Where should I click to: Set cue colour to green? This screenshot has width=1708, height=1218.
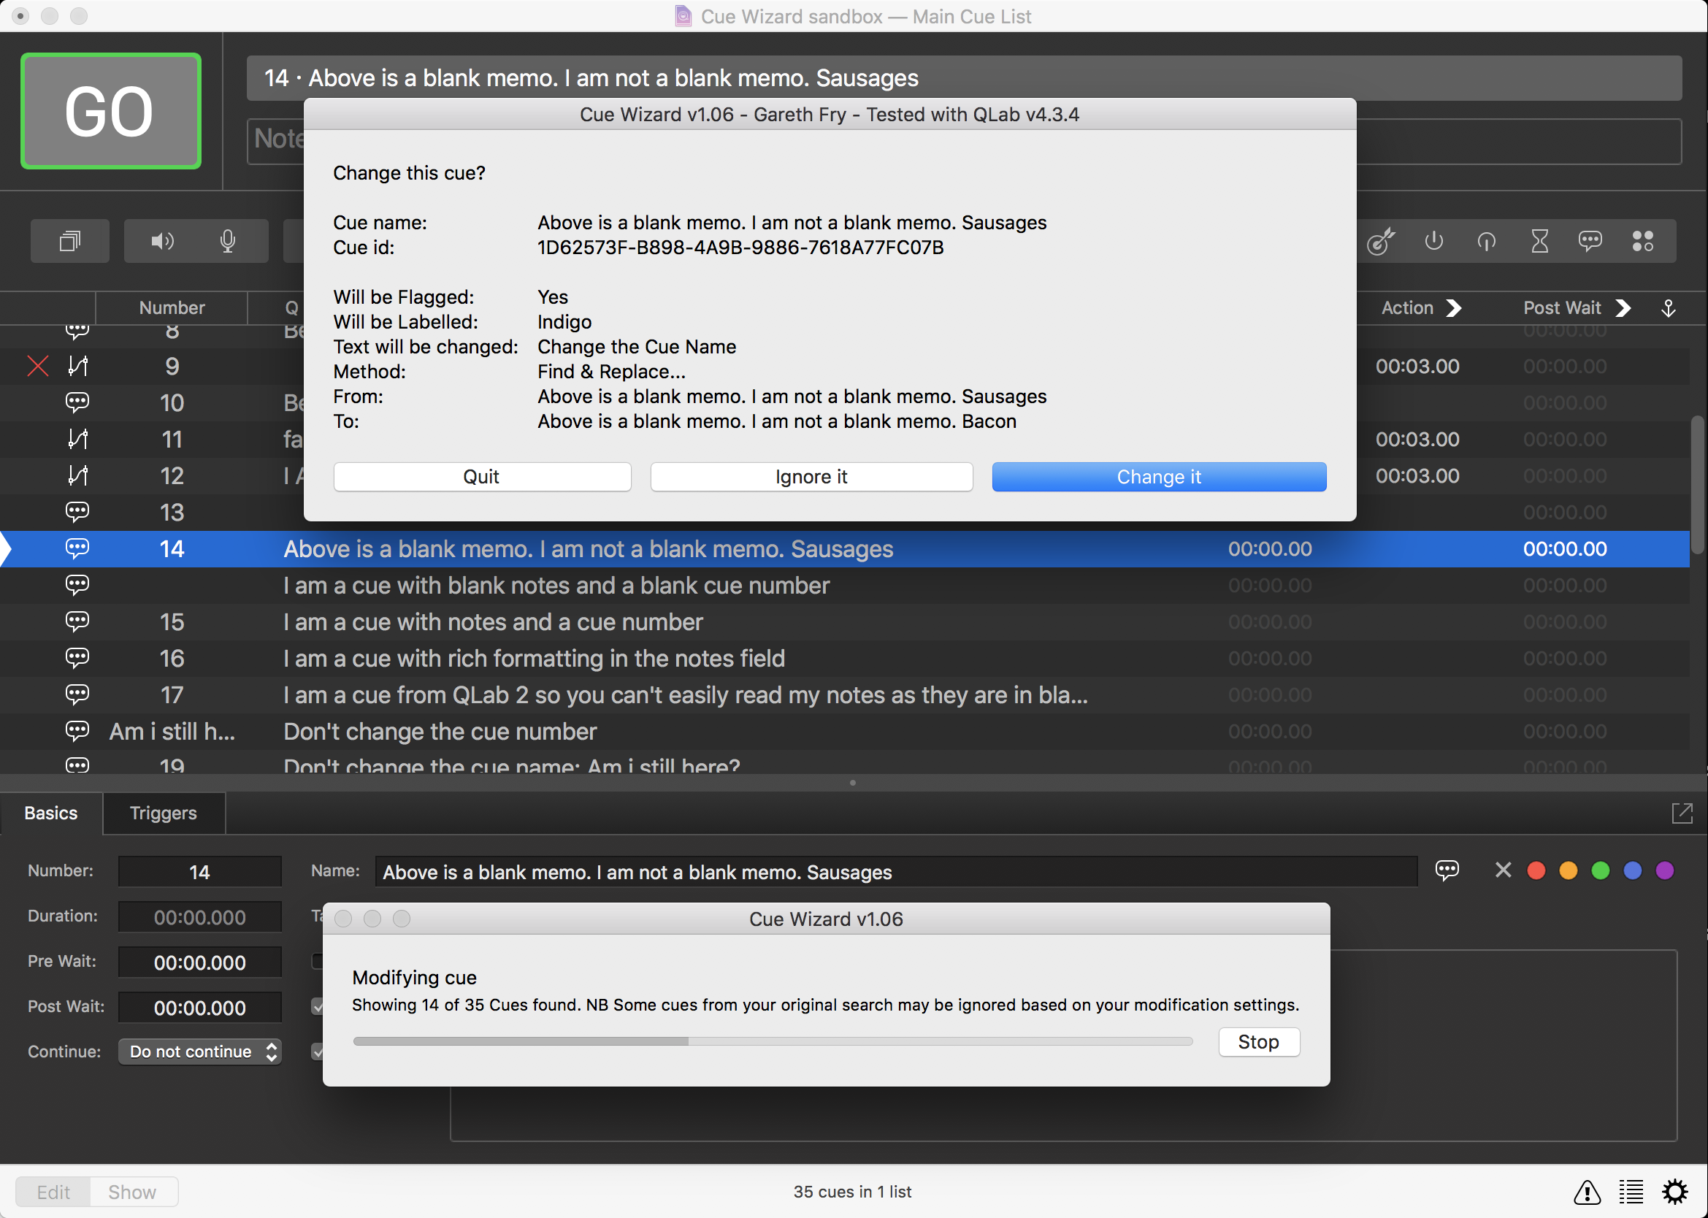[1600, 870]
